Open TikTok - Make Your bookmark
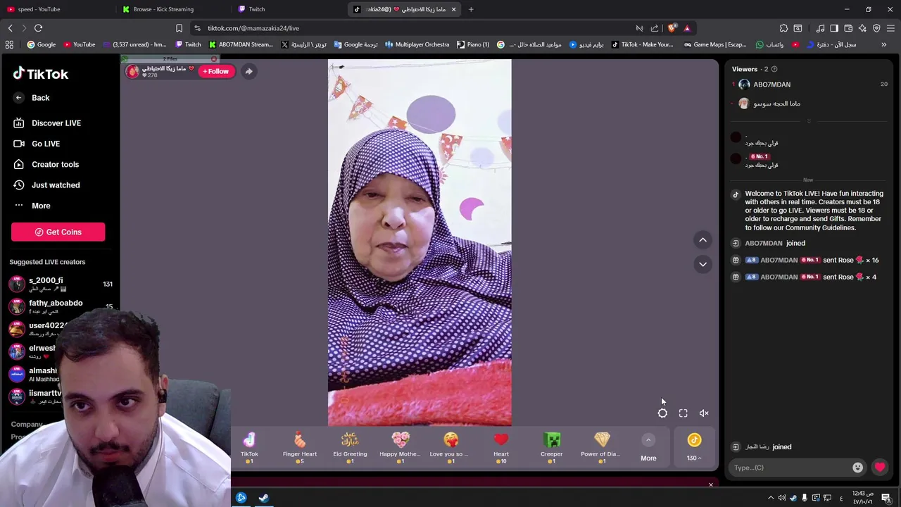The image size is (901, 507). (642, 44)
